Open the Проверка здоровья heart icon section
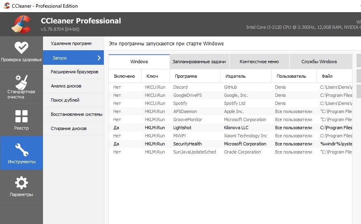This screenshot has width=361, height=224. pyautogui.click(x=21, y=52)
